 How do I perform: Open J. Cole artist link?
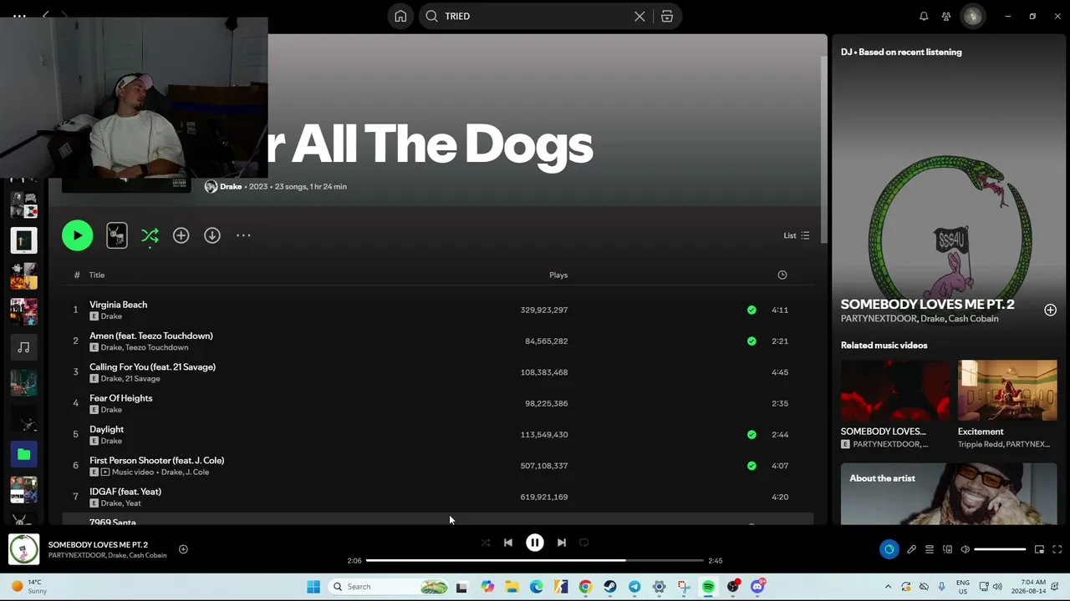click(197, 472)
